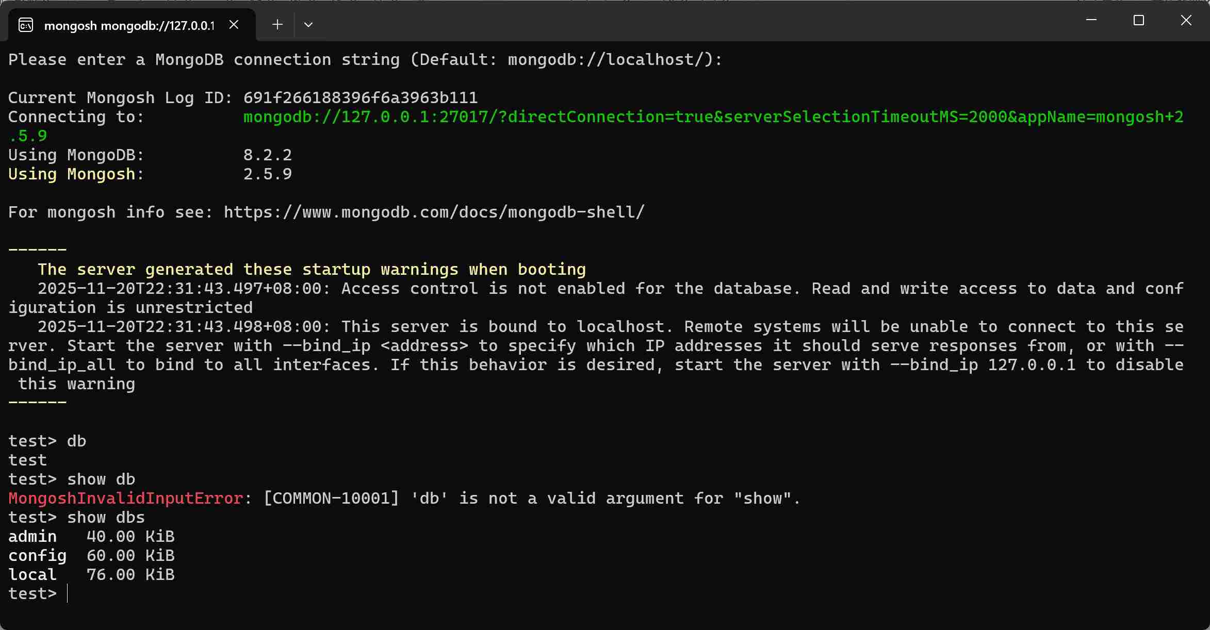This screenshot has height=630, width=1210.
Task: Open the terminal tab dropdown chevron
Action: tap(308, 24)
